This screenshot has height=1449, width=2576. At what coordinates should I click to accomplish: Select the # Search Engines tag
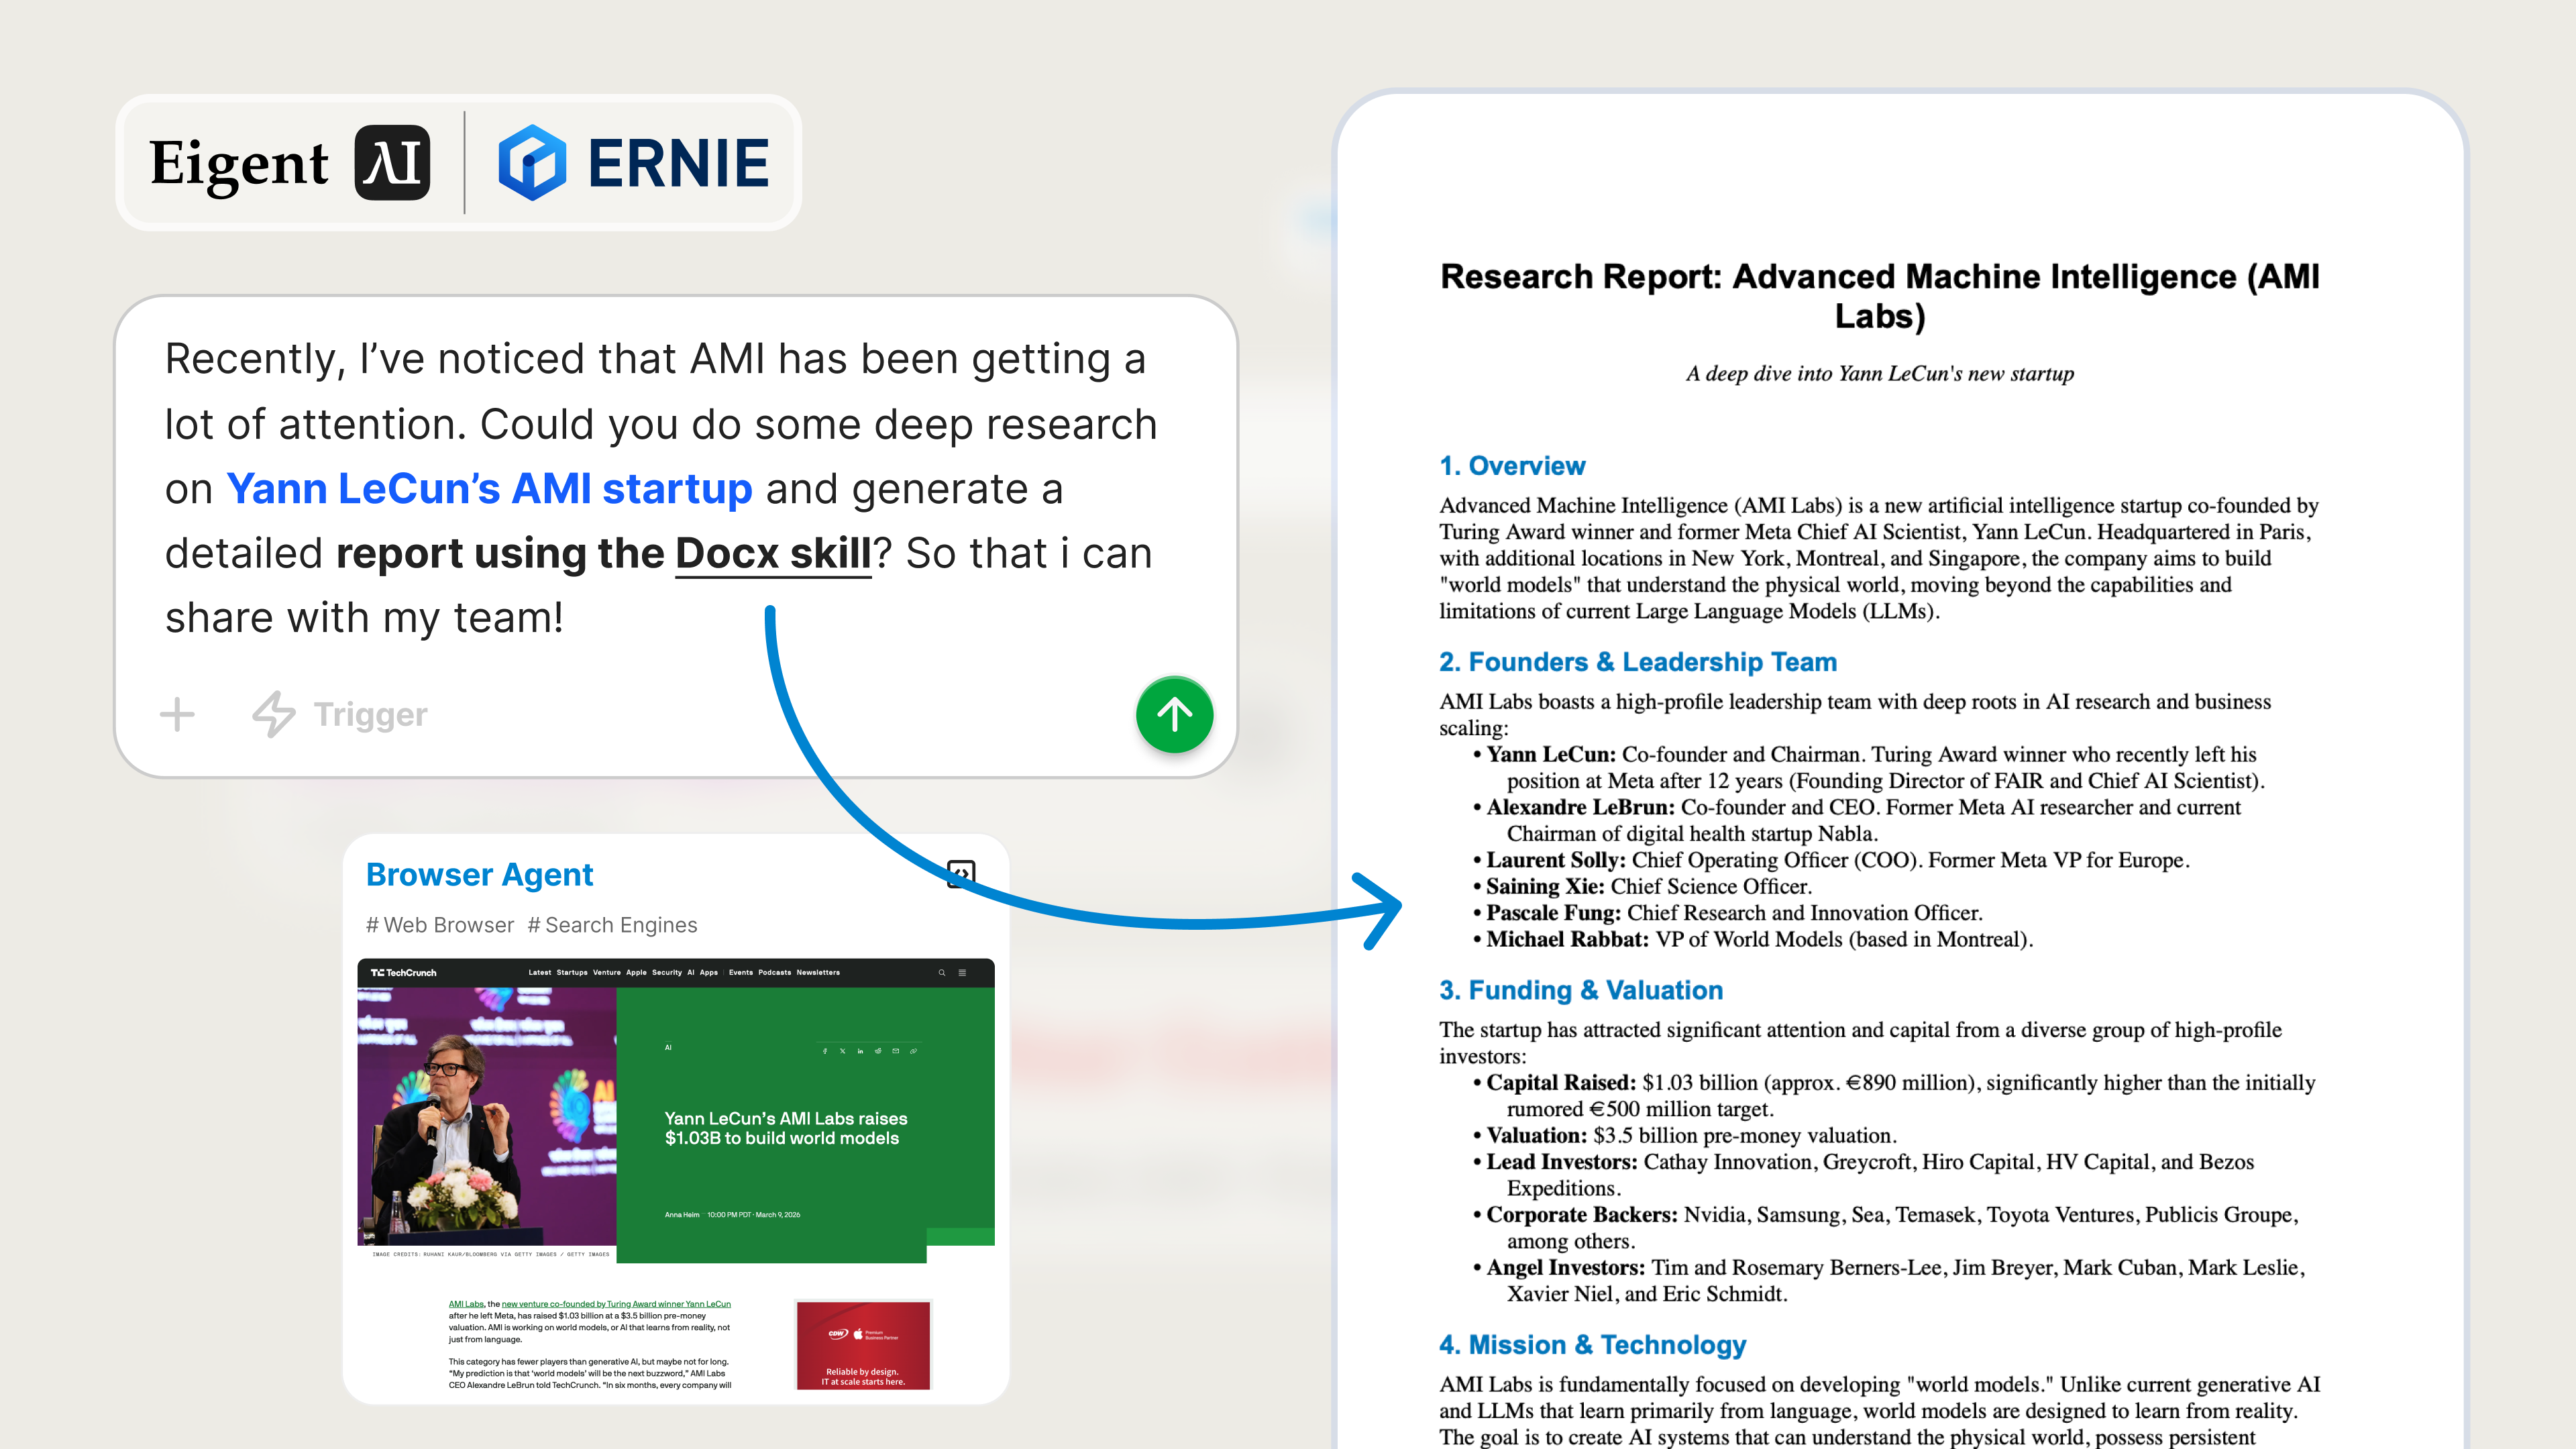point(612,925)
